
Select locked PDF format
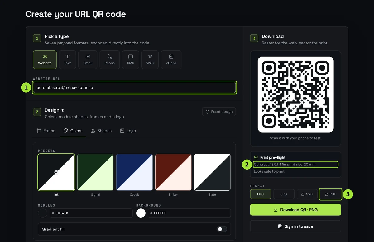(x=330, y=194)
